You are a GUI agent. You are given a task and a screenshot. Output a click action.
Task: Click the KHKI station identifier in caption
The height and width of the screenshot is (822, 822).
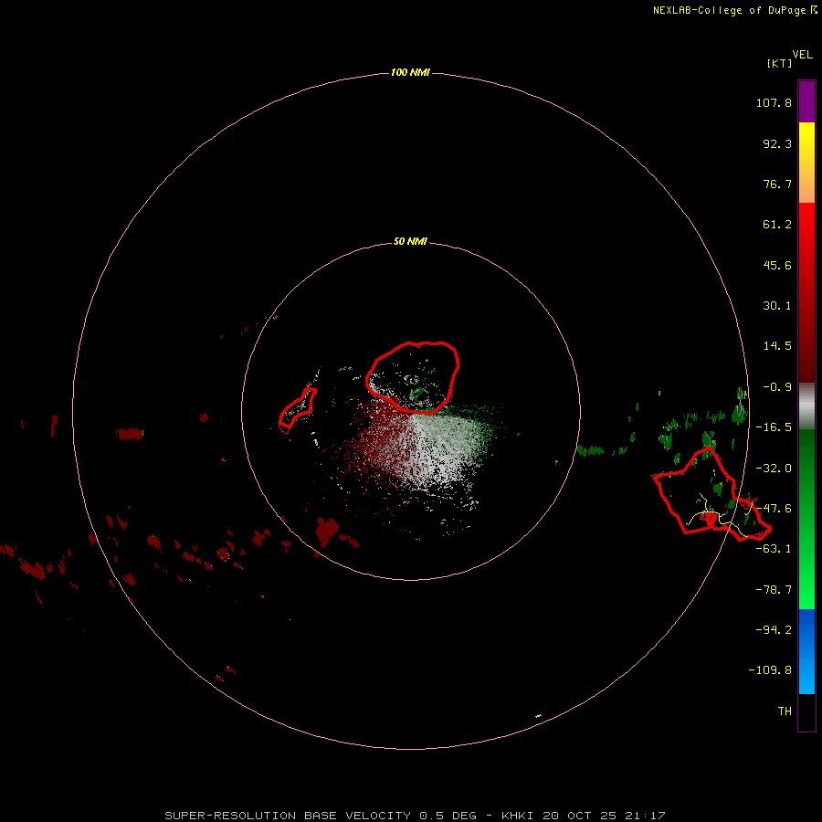517,816
